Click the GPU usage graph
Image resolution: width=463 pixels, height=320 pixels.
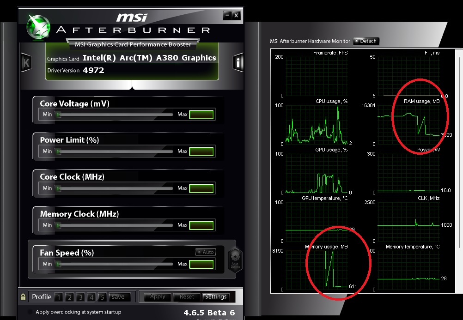pyautogui.click(x=317, y=173)
